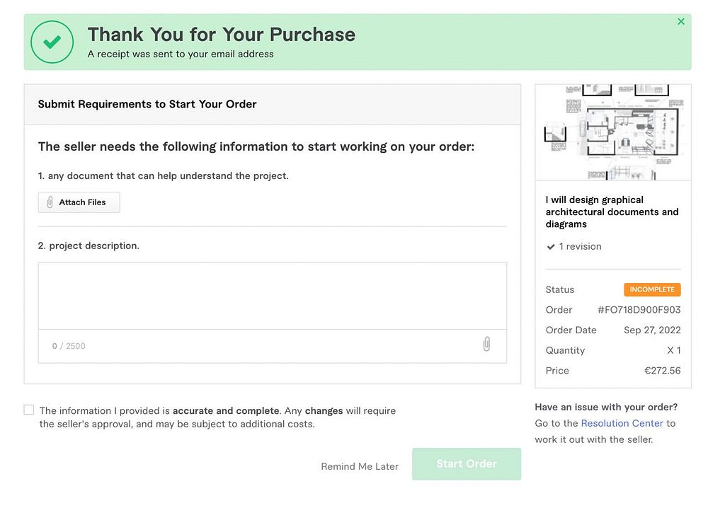Click the orange INCOMPLETE status badge
The width and height of the screenshot is (708, 508).
tap(652, 289)
